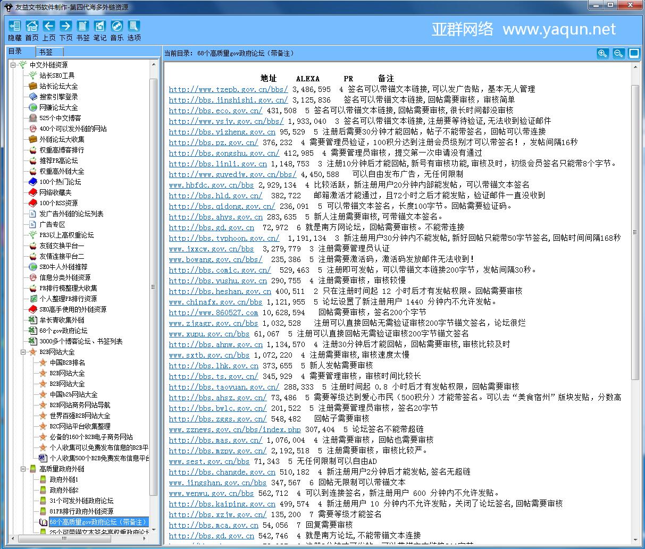Screen dimensions: 645x549
Task: Zoom in with the magnifier plus icon
Action: click(x=602, y=53)
